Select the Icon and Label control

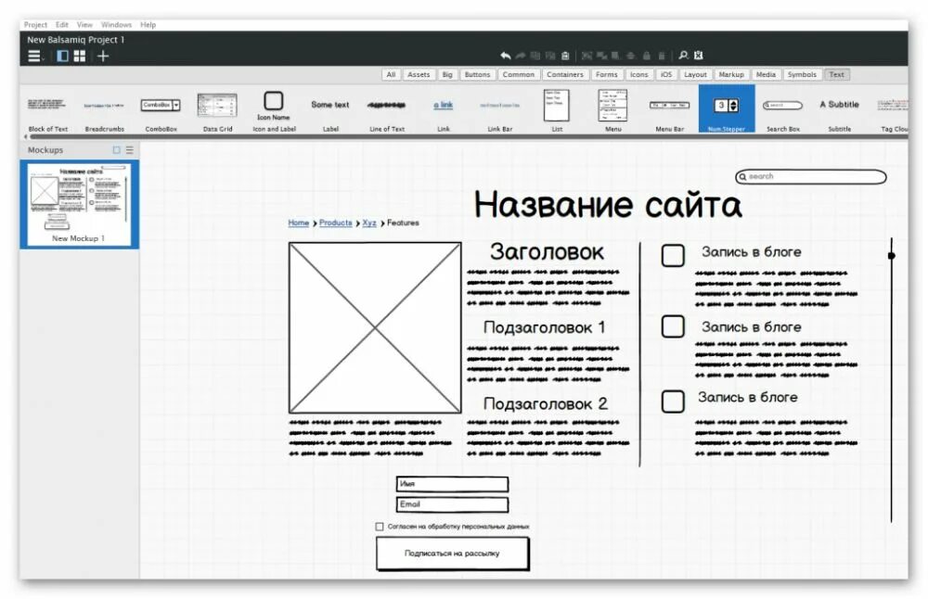point(274,110)
